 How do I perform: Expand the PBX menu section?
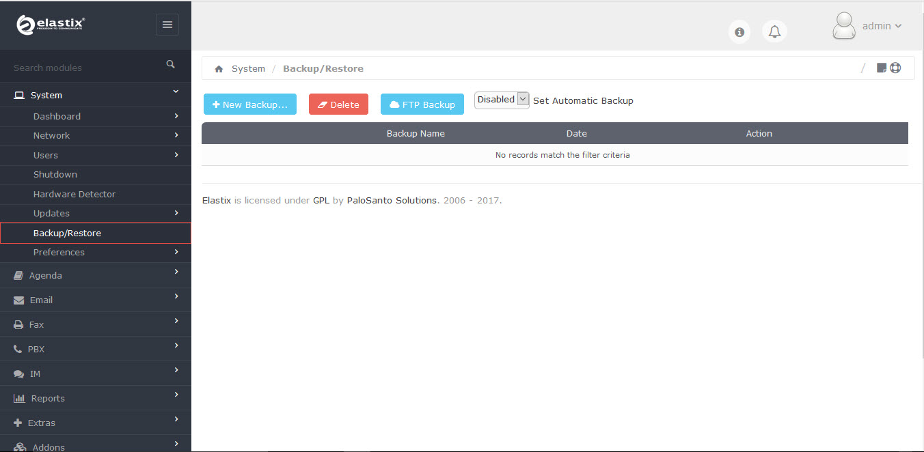coord(96,349)
